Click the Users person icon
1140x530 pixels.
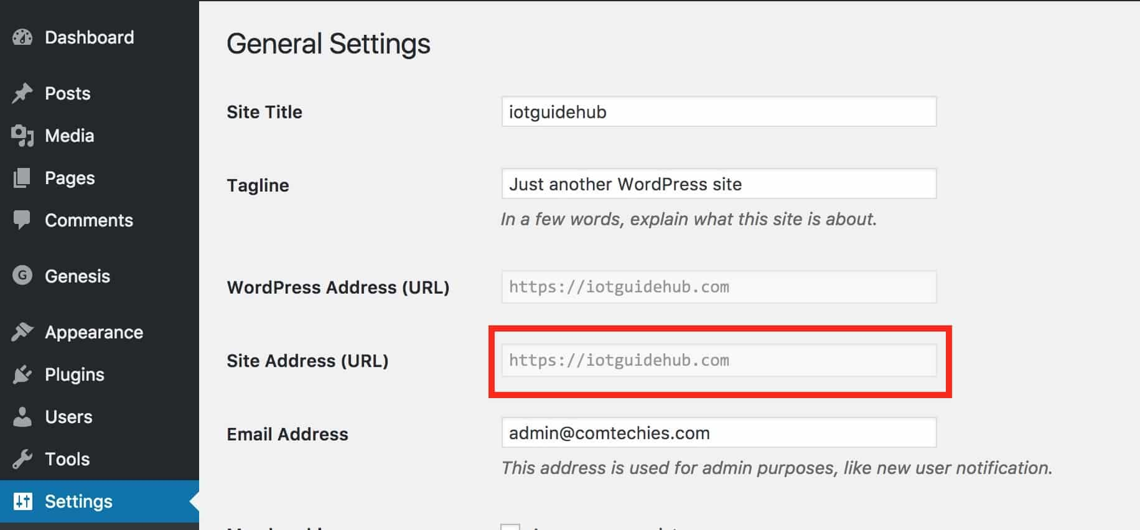(22, 416)
